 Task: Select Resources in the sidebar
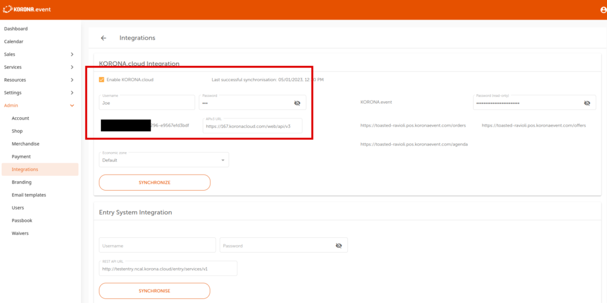point(15,80)
